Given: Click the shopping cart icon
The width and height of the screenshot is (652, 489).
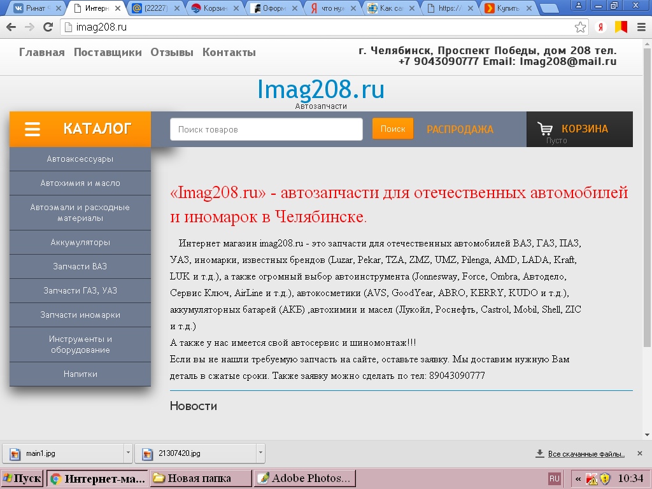Looking at the screenshot, I should coord(545,129).
